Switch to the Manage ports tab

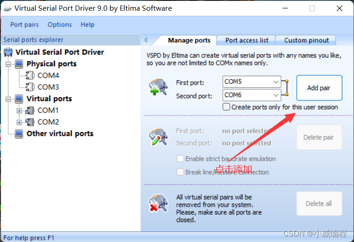tap(189, 40)
